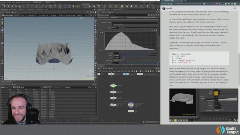Click the cgwiki cube logo
The height and width of the screenshot is (135, 240).
coord(164,8)
